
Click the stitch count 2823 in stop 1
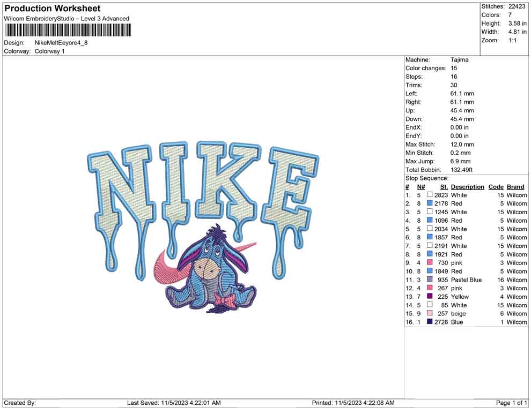click(x=441, y=195)
